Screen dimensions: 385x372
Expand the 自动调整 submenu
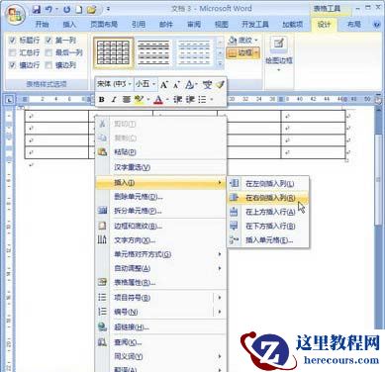220,268
